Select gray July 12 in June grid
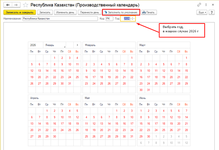This screenshot has width=219, height=150. (186, 143)
